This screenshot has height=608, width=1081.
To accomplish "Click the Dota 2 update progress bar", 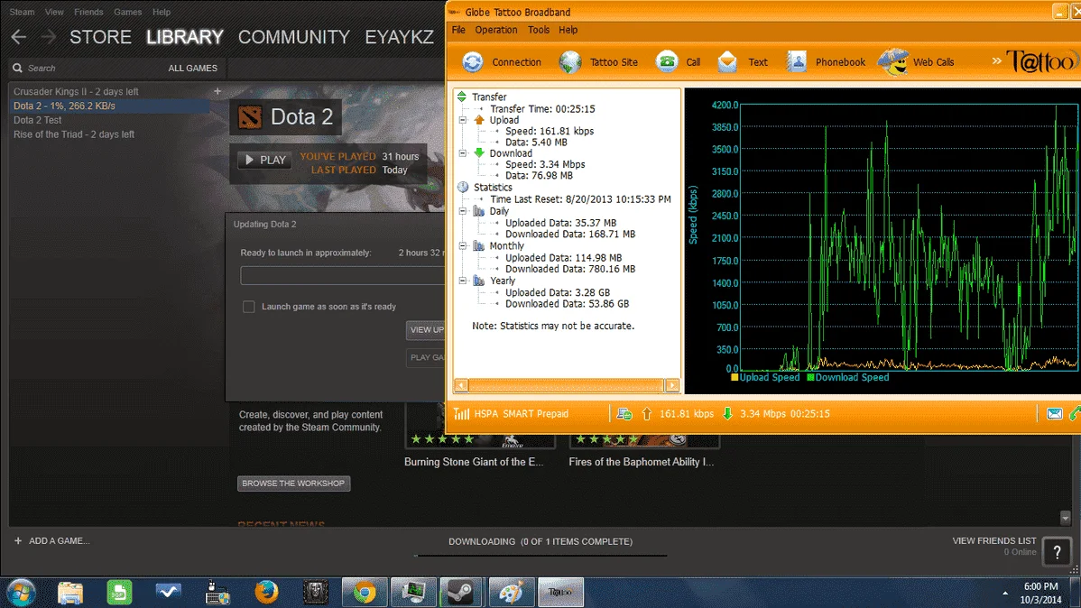I will [x=343, y=276].
